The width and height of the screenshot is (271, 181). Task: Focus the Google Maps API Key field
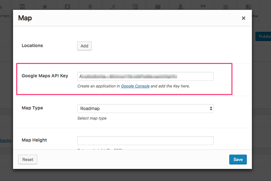tap(145, 76)
